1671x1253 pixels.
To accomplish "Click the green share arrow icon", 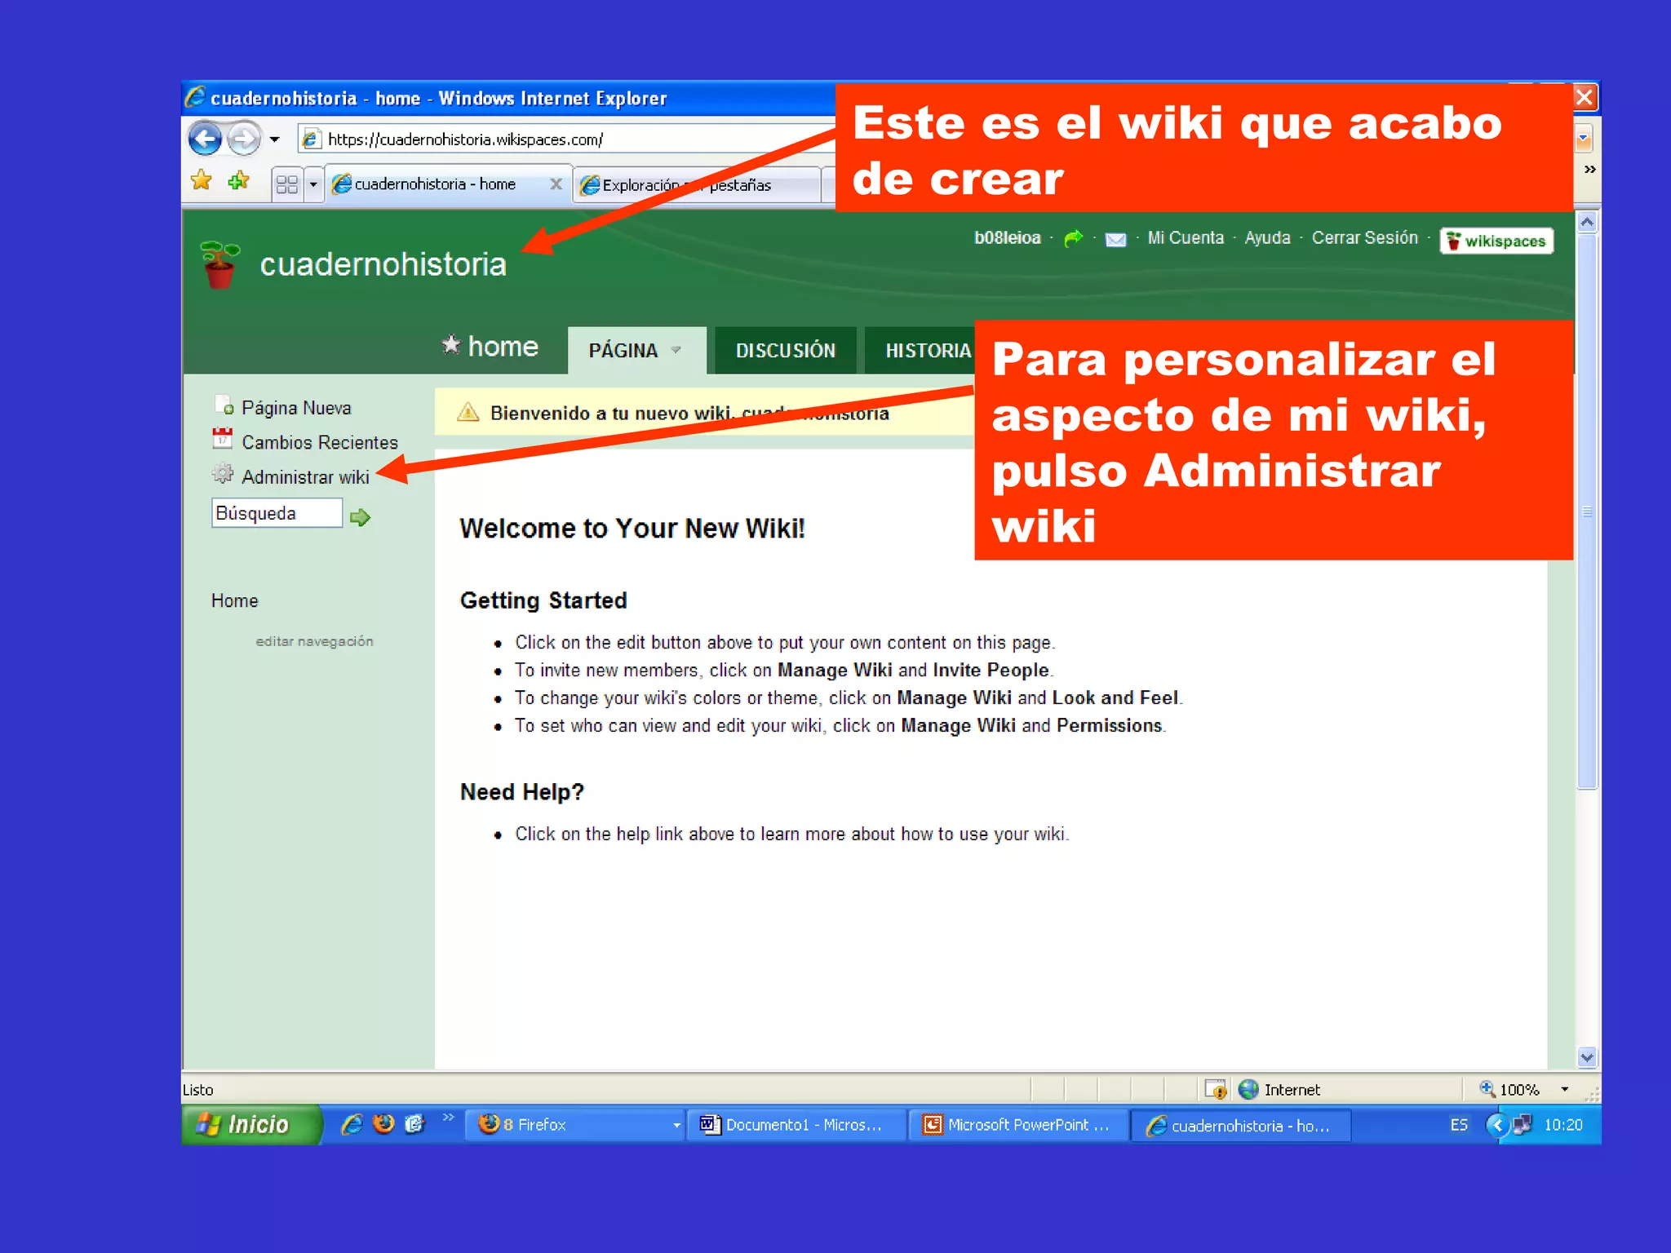I will (x=1073, y=238).
